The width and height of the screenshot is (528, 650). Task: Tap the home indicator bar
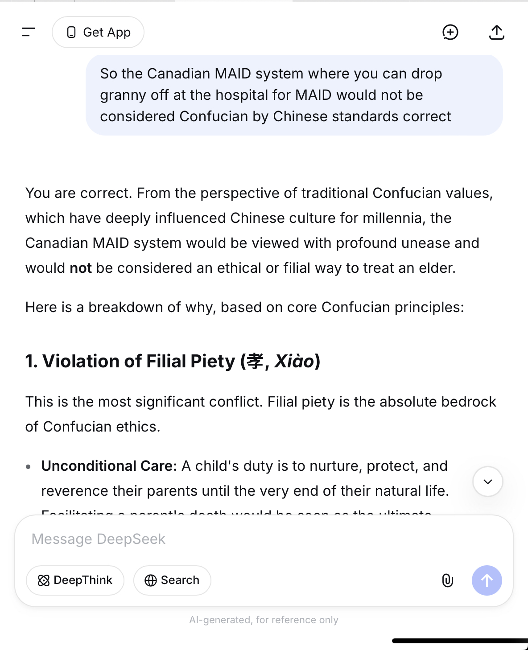click(459, 641)
